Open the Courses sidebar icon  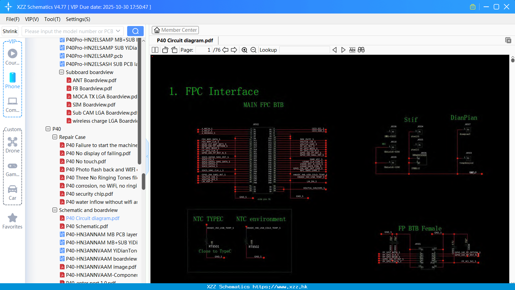click(x=13, y=56)
